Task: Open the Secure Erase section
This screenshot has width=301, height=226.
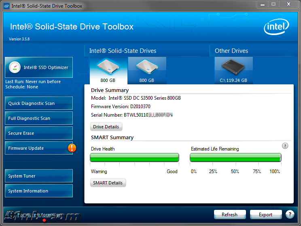Action: tap(39, 133)
